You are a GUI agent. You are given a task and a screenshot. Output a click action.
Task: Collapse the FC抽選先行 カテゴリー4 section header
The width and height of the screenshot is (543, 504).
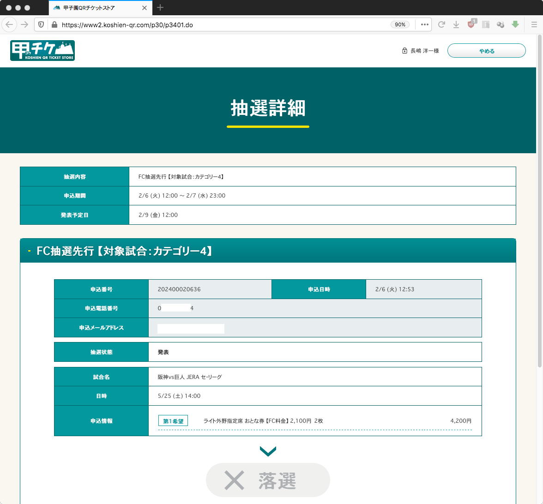pyautogui.click(x=268, y=251)
